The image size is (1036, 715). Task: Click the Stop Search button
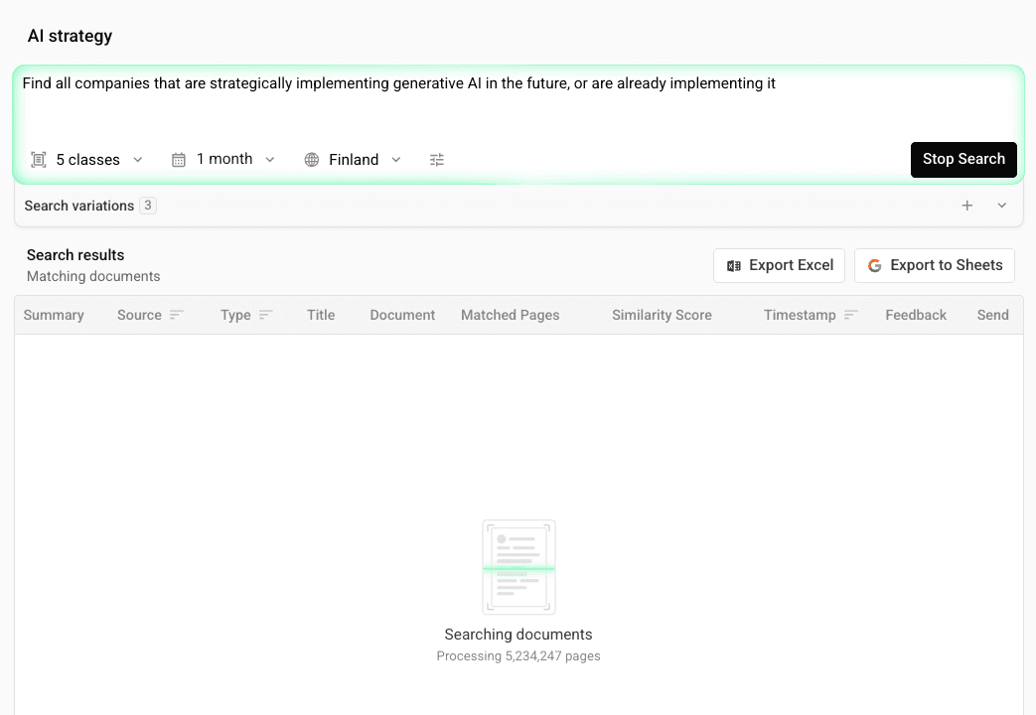[963, 159]
